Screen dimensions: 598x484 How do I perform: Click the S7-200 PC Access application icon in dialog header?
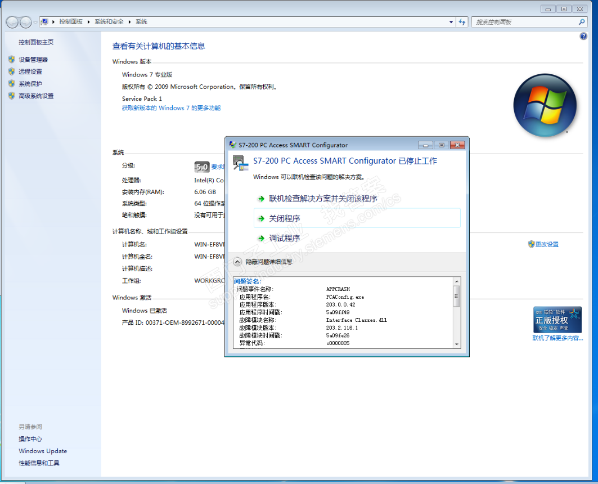240,163
